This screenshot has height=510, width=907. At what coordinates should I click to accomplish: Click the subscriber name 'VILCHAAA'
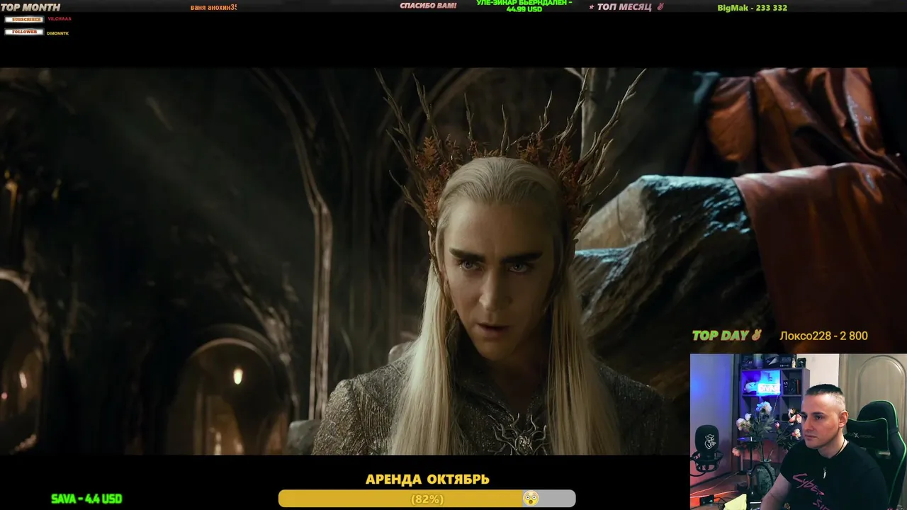coord(60,19)
